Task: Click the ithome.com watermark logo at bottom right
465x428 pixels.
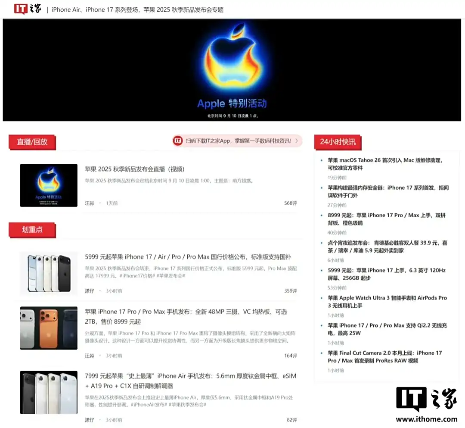Action: coord(426,405)
